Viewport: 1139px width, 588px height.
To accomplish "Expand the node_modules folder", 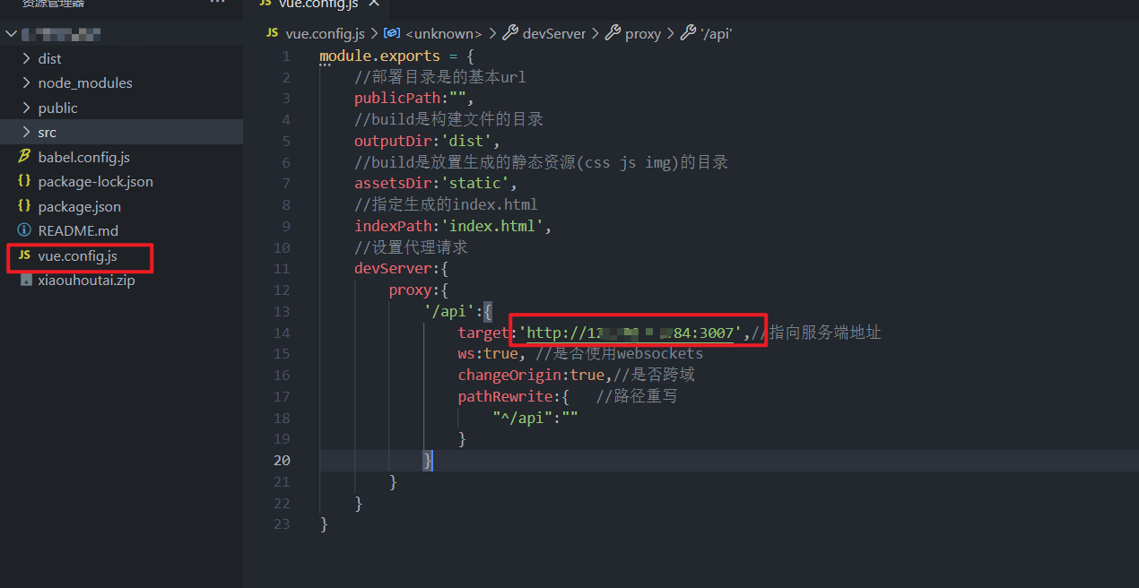I will point(26,82).
